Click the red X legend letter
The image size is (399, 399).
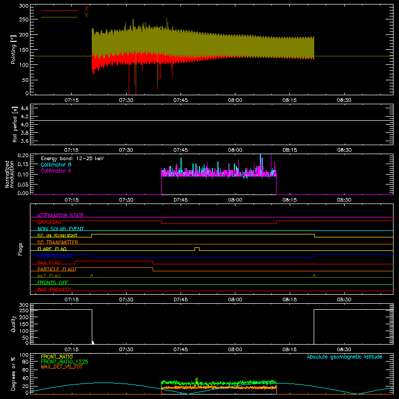coord(86,9)
